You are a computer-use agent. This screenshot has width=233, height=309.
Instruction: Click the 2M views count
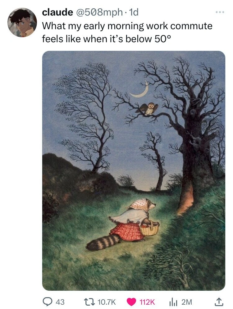coord(186,302)
